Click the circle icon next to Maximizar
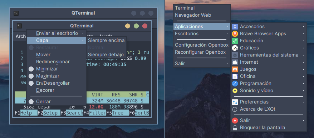 [31, 76]
